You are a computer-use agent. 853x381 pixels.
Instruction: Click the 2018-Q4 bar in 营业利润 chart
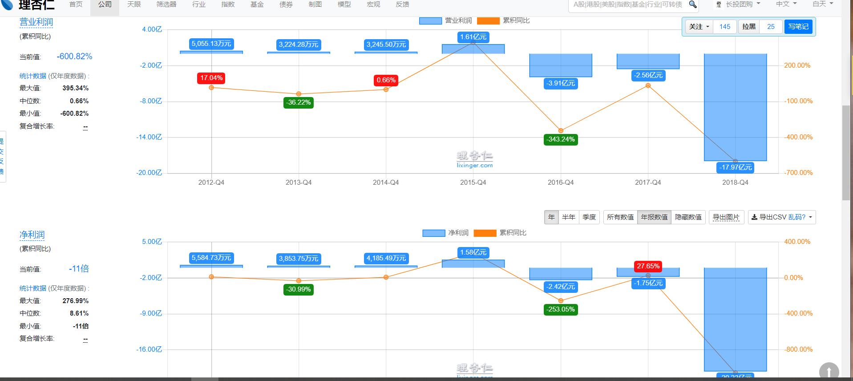[735, 107]
